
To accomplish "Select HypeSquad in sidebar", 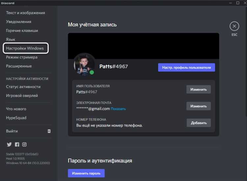I will (x=16, y=118).
